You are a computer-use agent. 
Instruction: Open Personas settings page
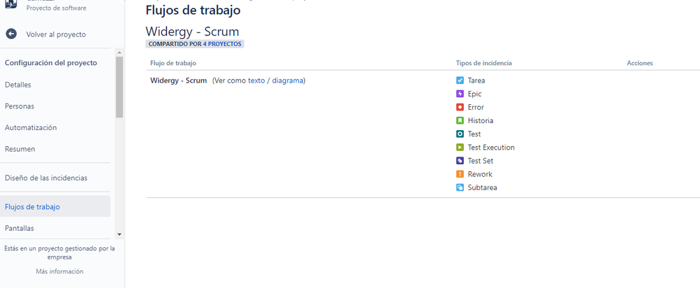coord(19,106)
